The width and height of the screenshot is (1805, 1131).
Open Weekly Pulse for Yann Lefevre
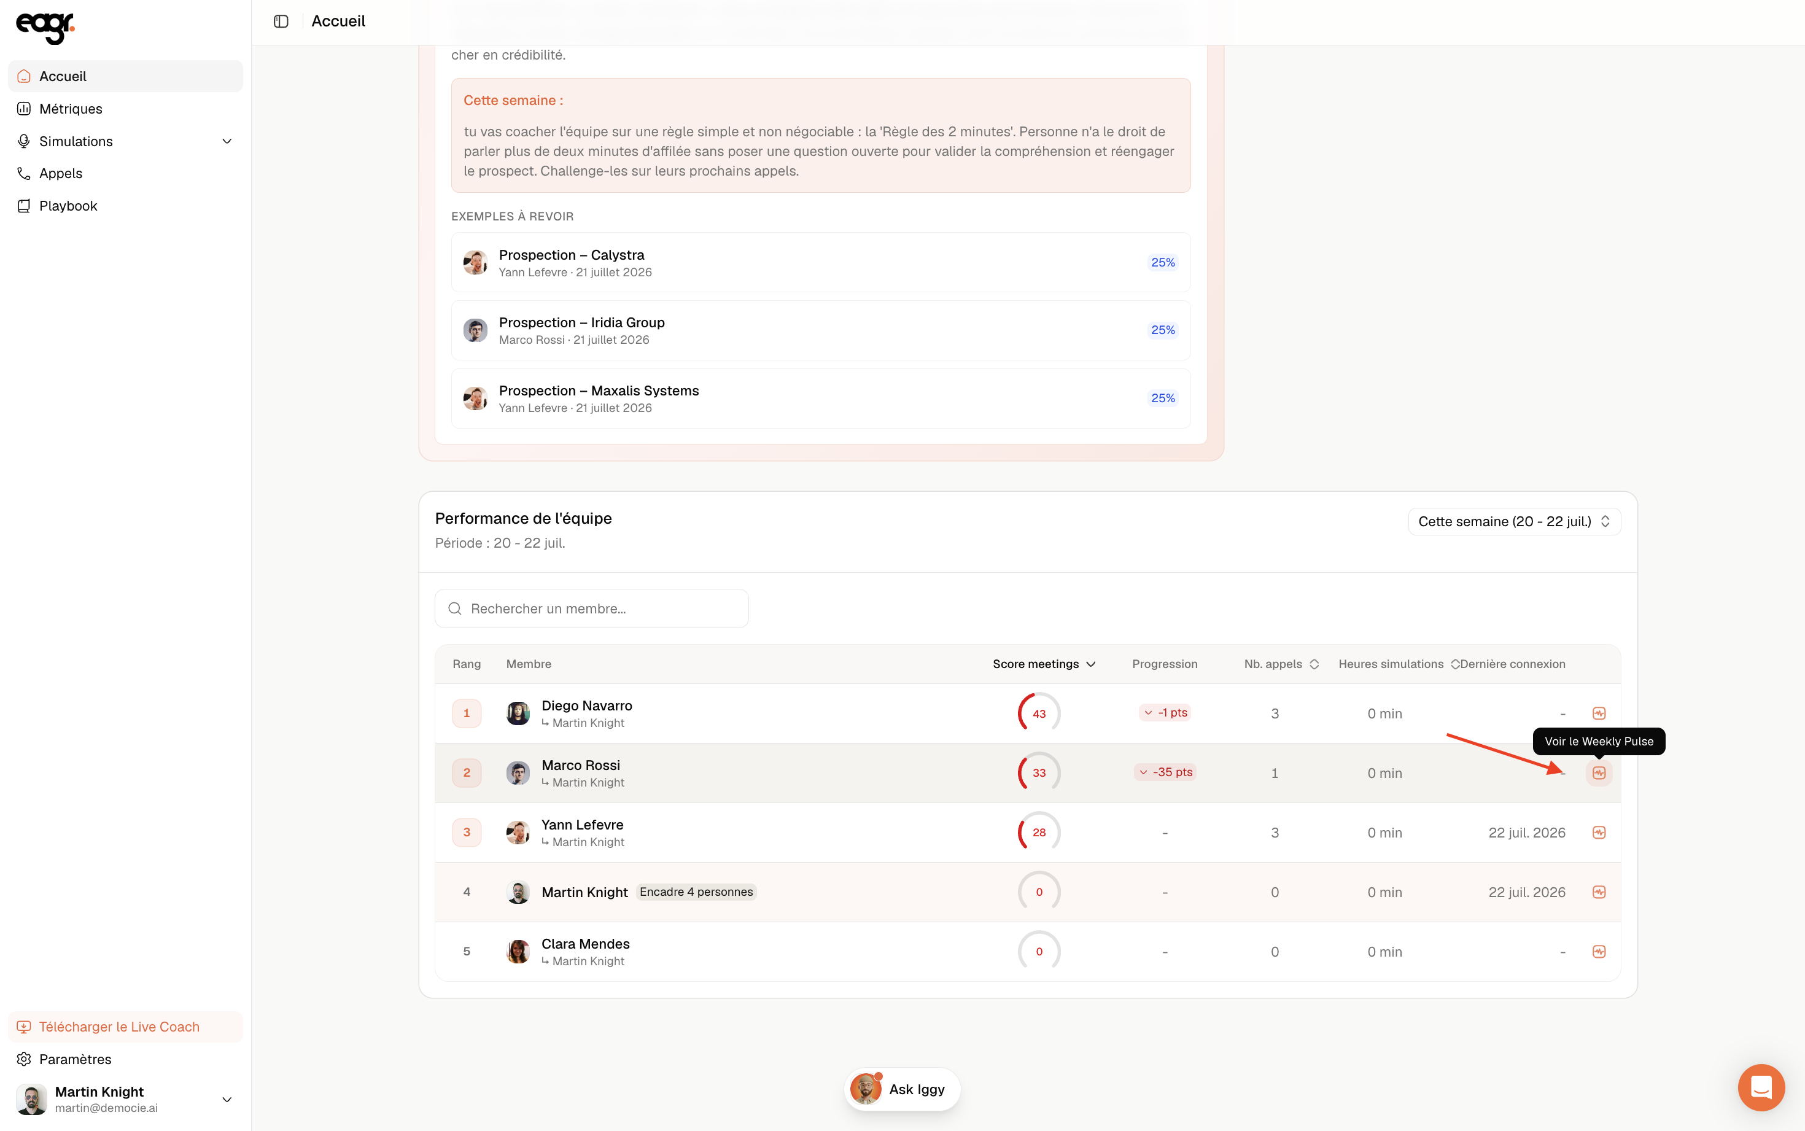tap(1599, 833)
